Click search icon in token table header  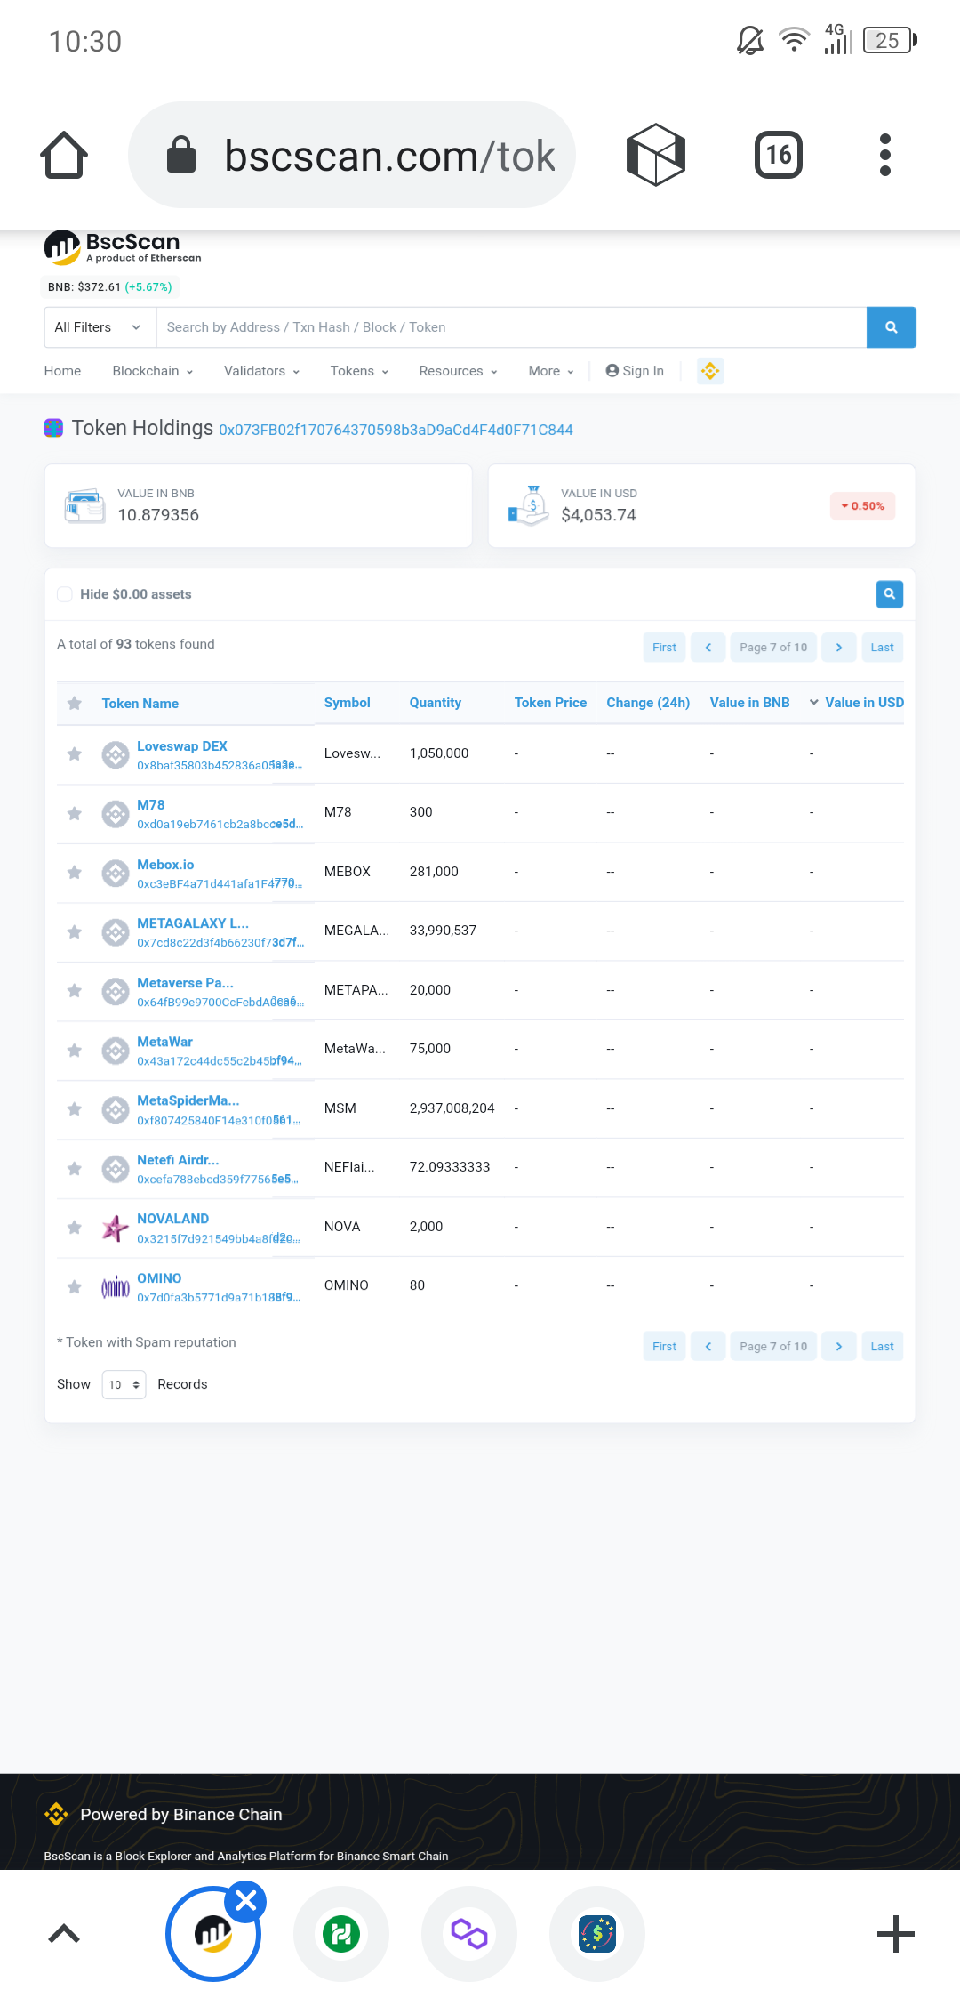pos(889,594)
